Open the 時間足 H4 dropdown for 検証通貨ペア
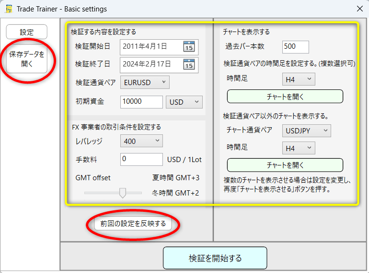This screenshot has width=369, height=273. click(299, 79)
